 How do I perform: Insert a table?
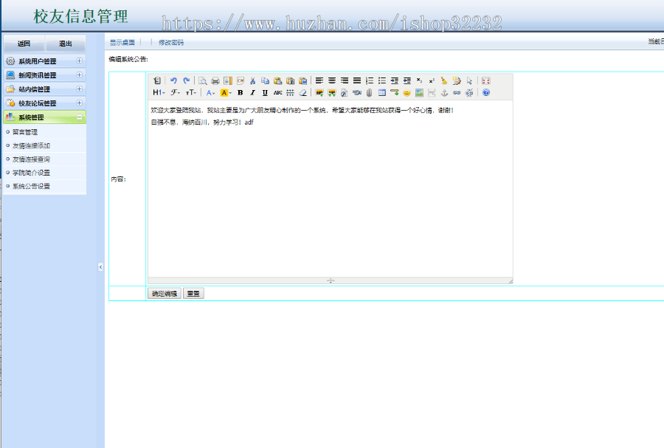382,93
